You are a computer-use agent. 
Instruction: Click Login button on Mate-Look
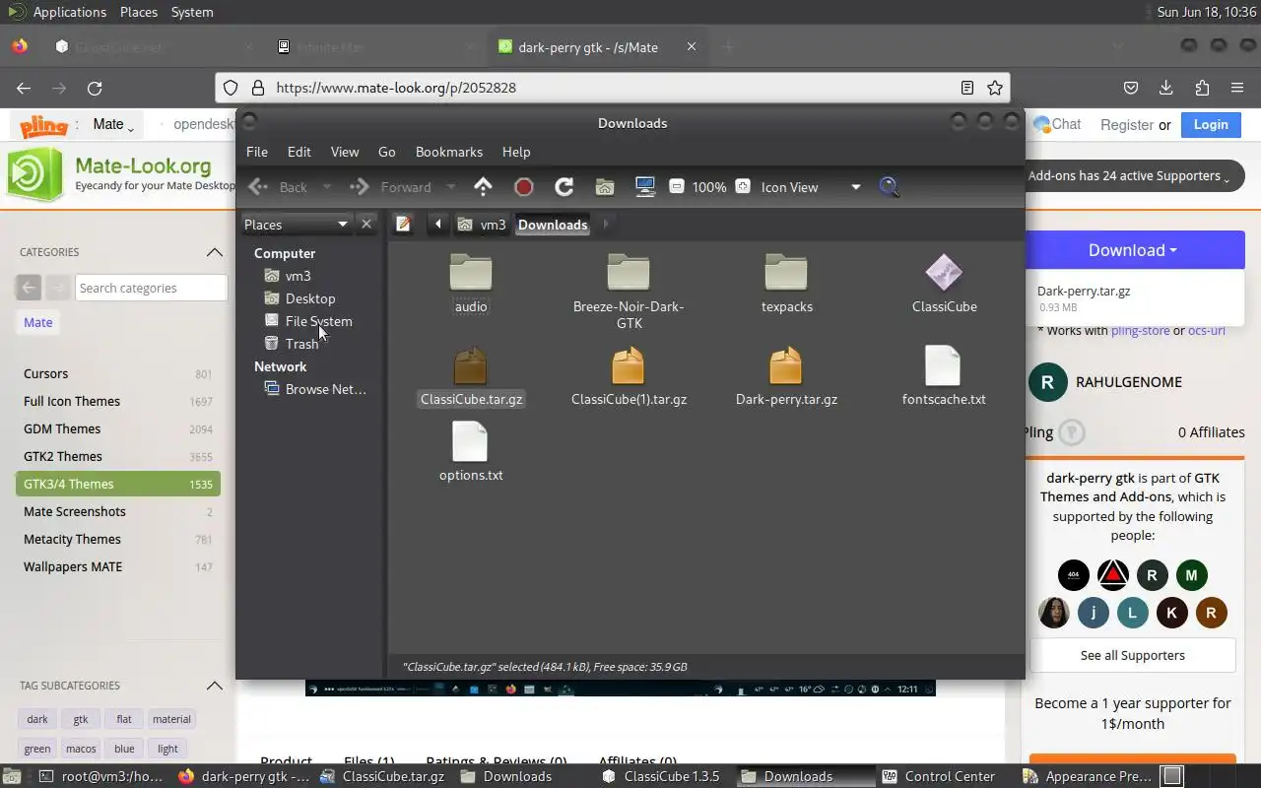pos(1211,124)
